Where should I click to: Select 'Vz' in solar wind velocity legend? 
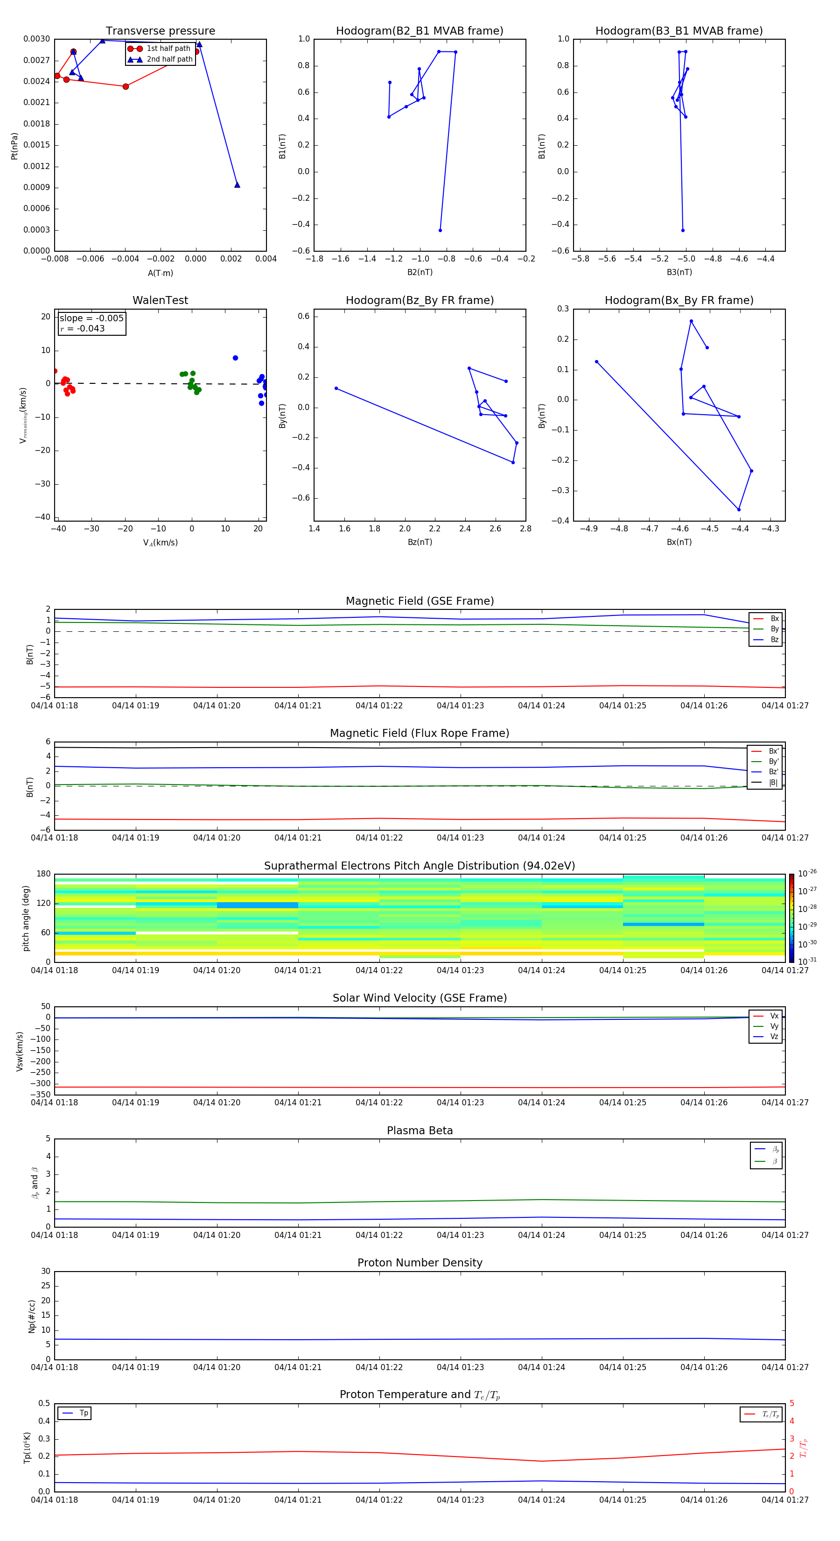click(766, 1036)
